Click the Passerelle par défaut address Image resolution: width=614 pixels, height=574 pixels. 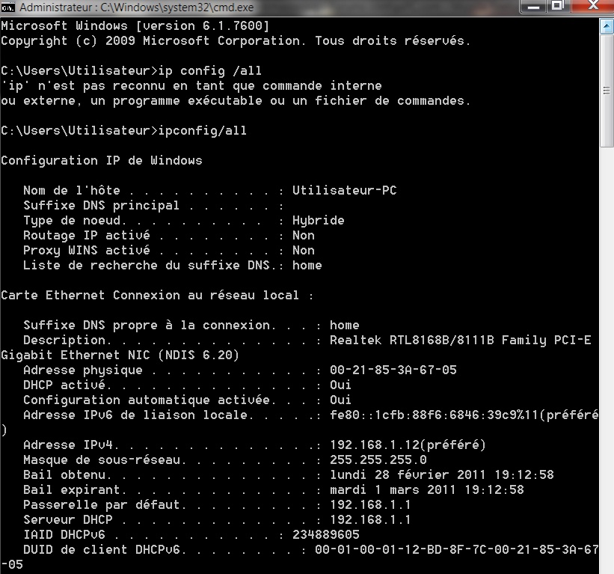(370, 505)
